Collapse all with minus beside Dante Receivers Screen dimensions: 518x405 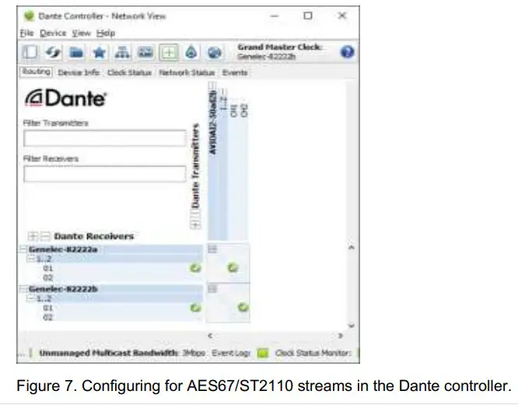45,236
